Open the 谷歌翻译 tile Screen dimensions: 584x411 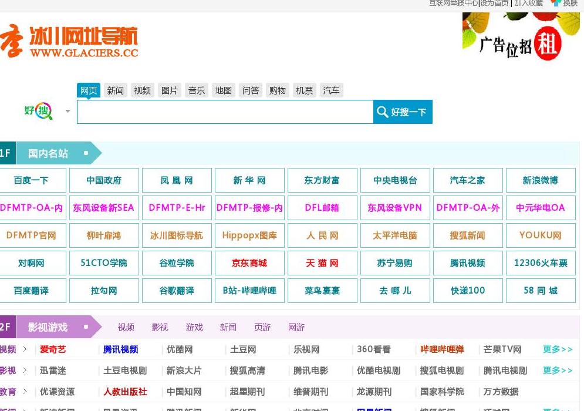[x=177, y=291]
